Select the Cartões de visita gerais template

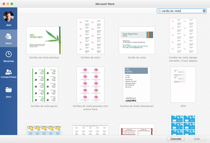[x=44, y=85]
